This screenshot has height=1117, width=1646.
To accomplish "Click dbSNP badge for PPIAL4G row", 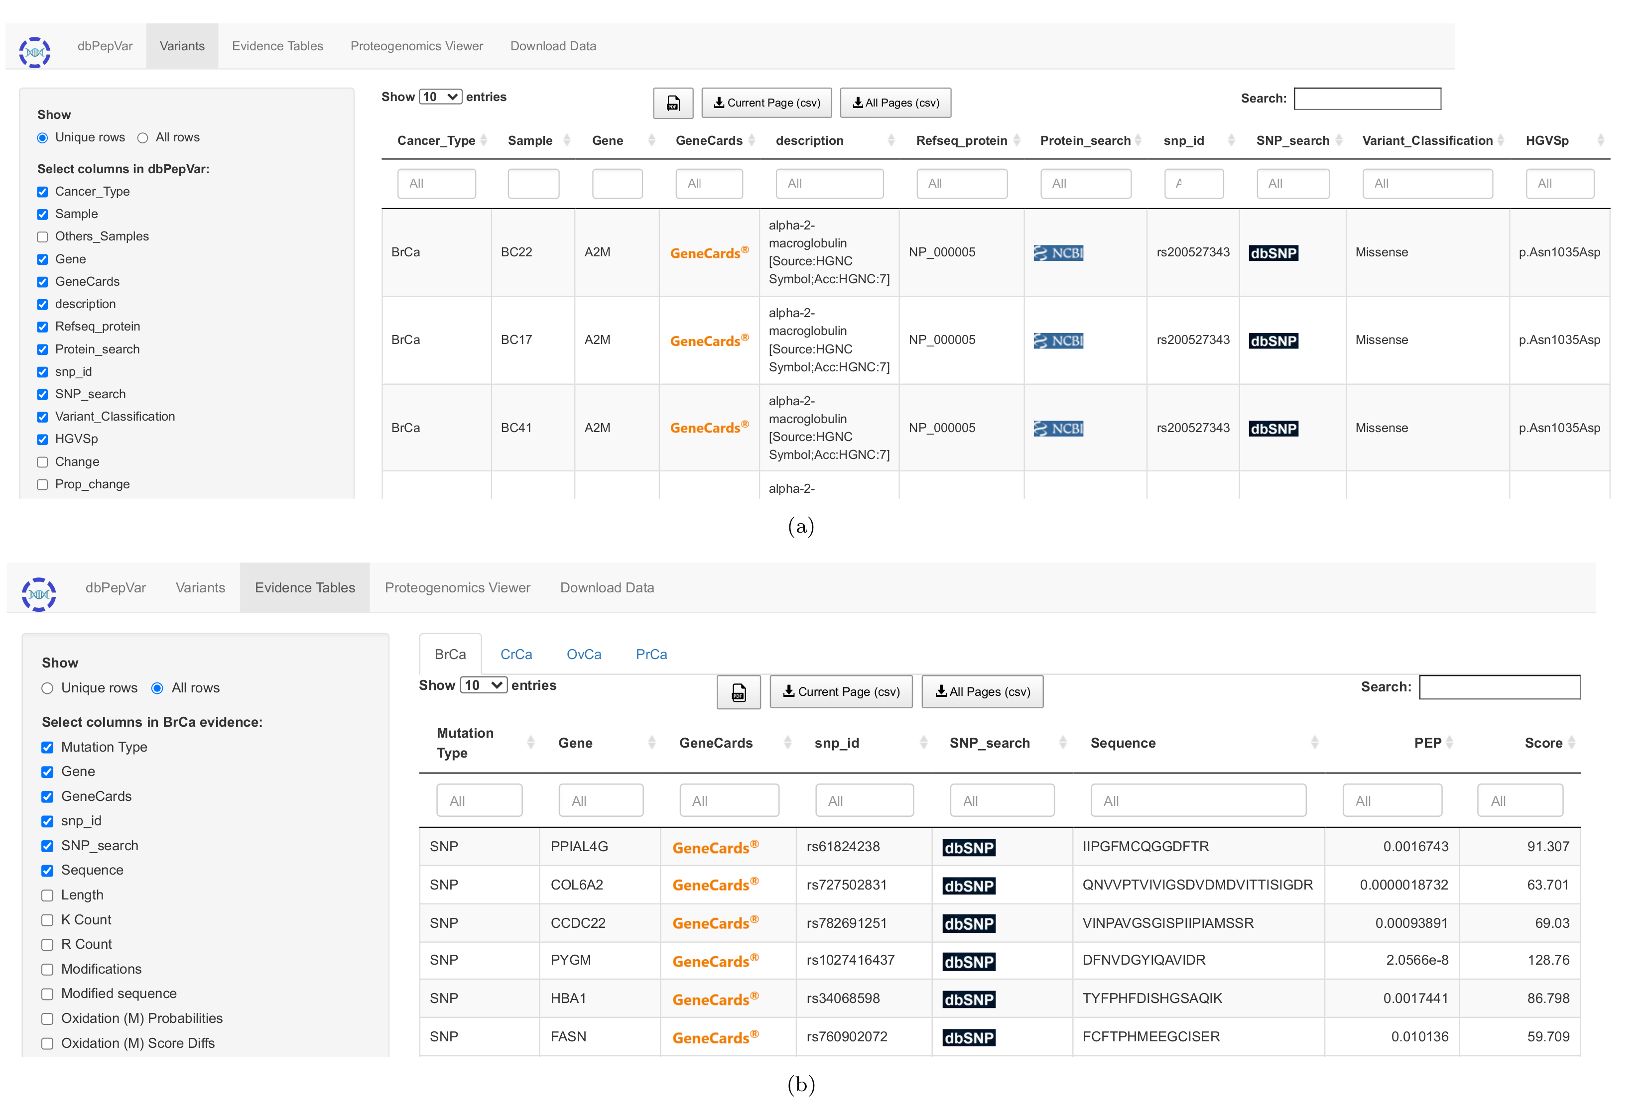I will 968,847.
